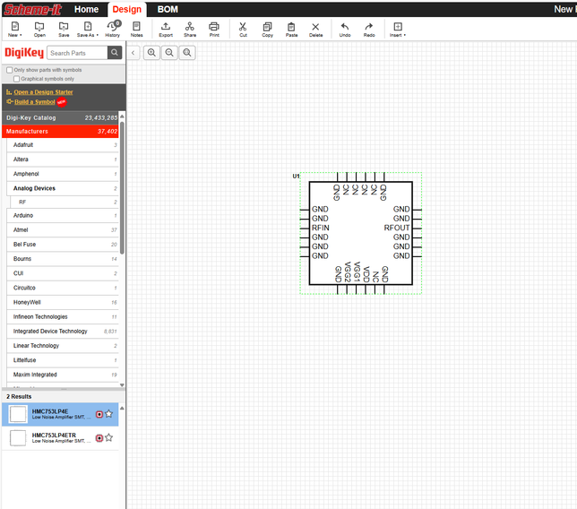The height and width of the screenshot is (509, 577).
Task: Go to the Home tab
Action: pos(87,9)
